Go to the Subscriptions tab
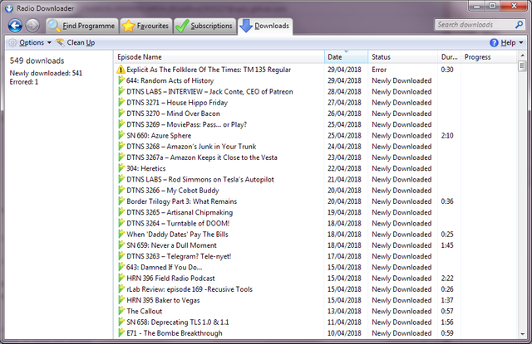The image size is (532, 344). coord(205,26)
